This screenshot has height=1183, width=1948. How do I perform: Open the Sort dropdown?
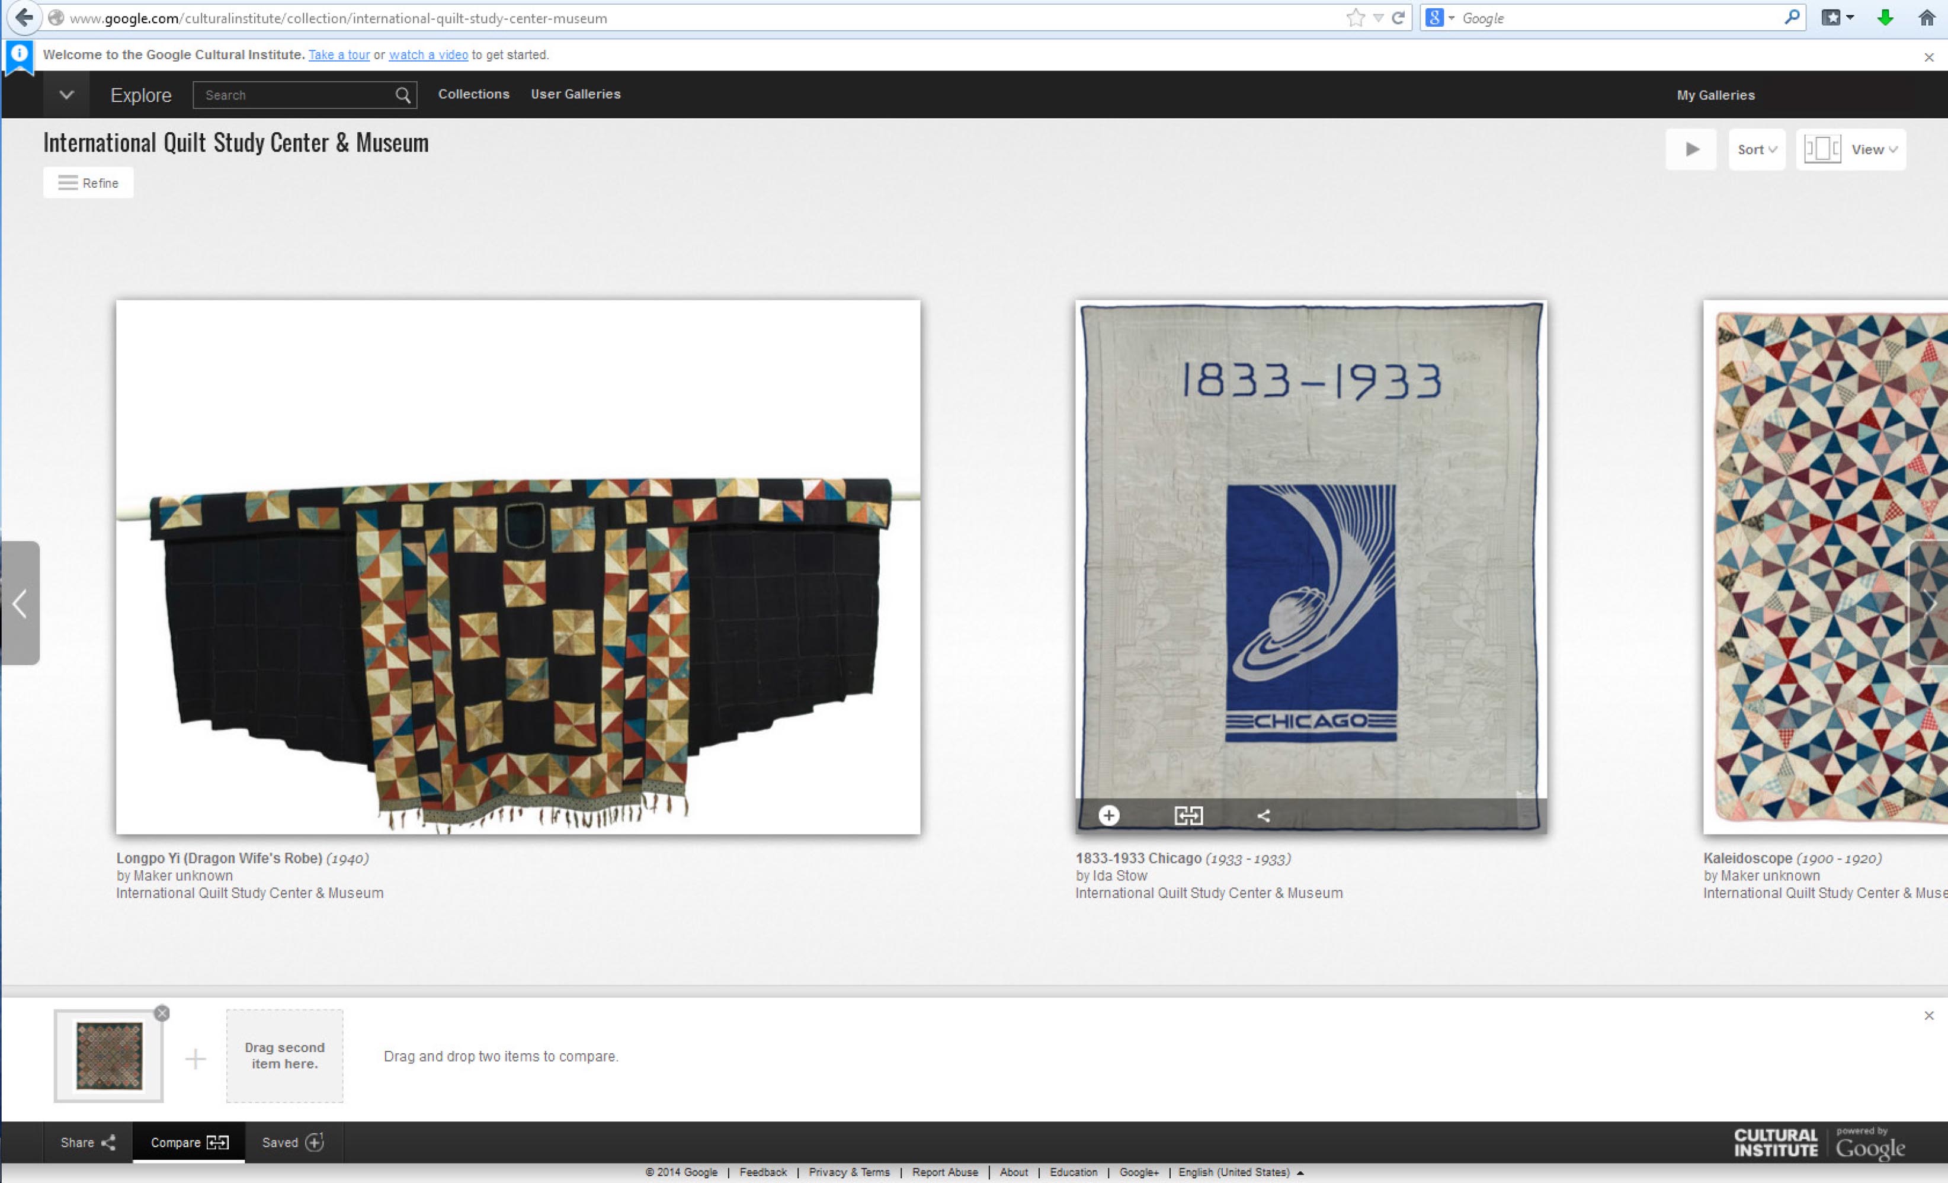click(x=1757, y=149)
